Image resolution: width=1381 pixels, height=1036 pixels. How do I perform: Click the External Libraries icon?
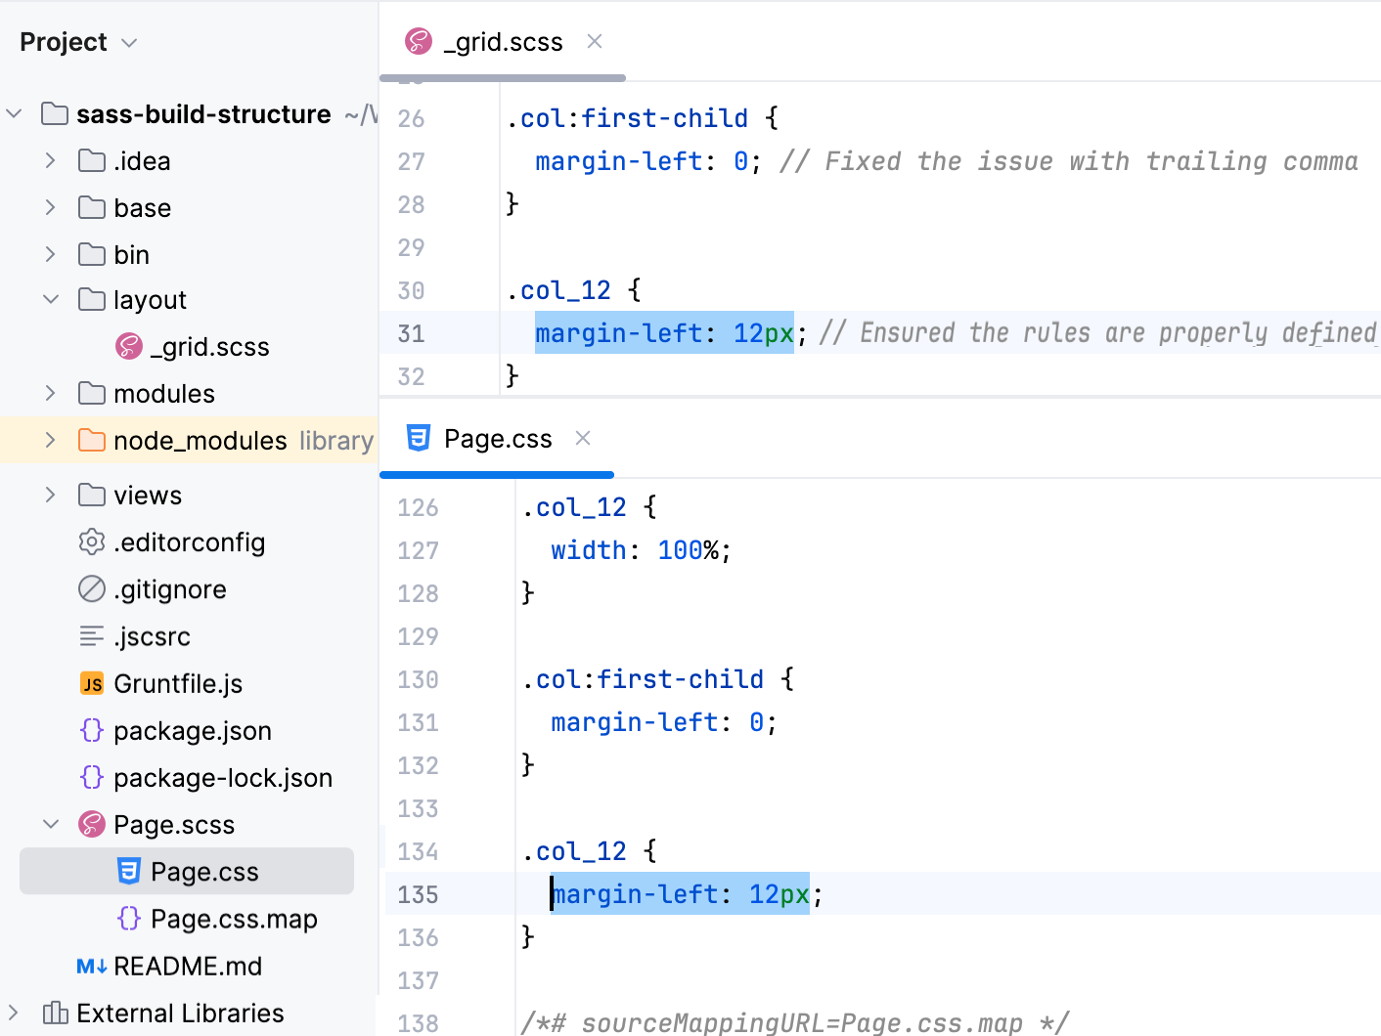tap(56, 1013)
